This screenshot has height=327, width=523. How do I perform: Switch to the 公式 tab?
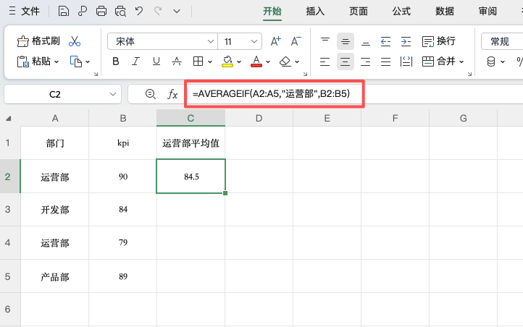tap(401, 12)
